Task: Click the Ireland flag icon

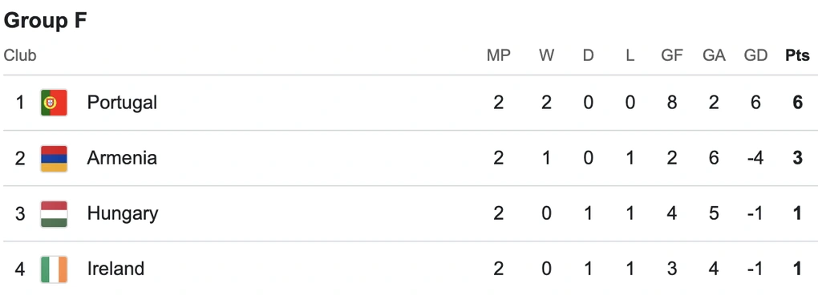Action: coord(54,270)
